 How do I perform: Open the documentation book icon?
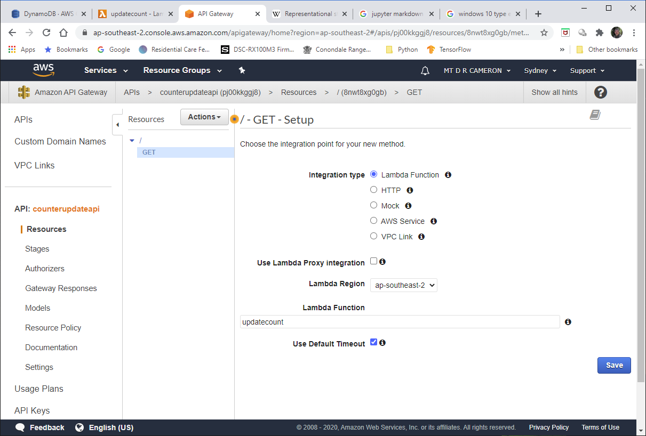pyautogui.click(x=595, y=115)
